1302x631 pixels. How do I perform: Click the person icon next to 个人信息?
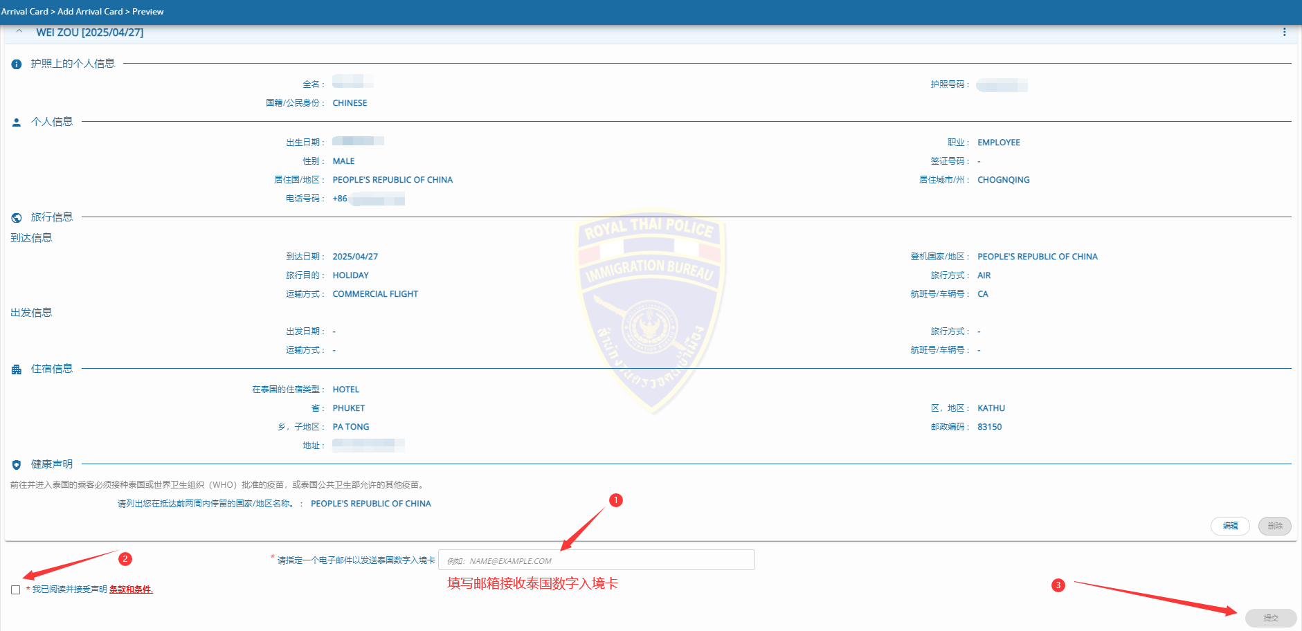pos(15,121)
